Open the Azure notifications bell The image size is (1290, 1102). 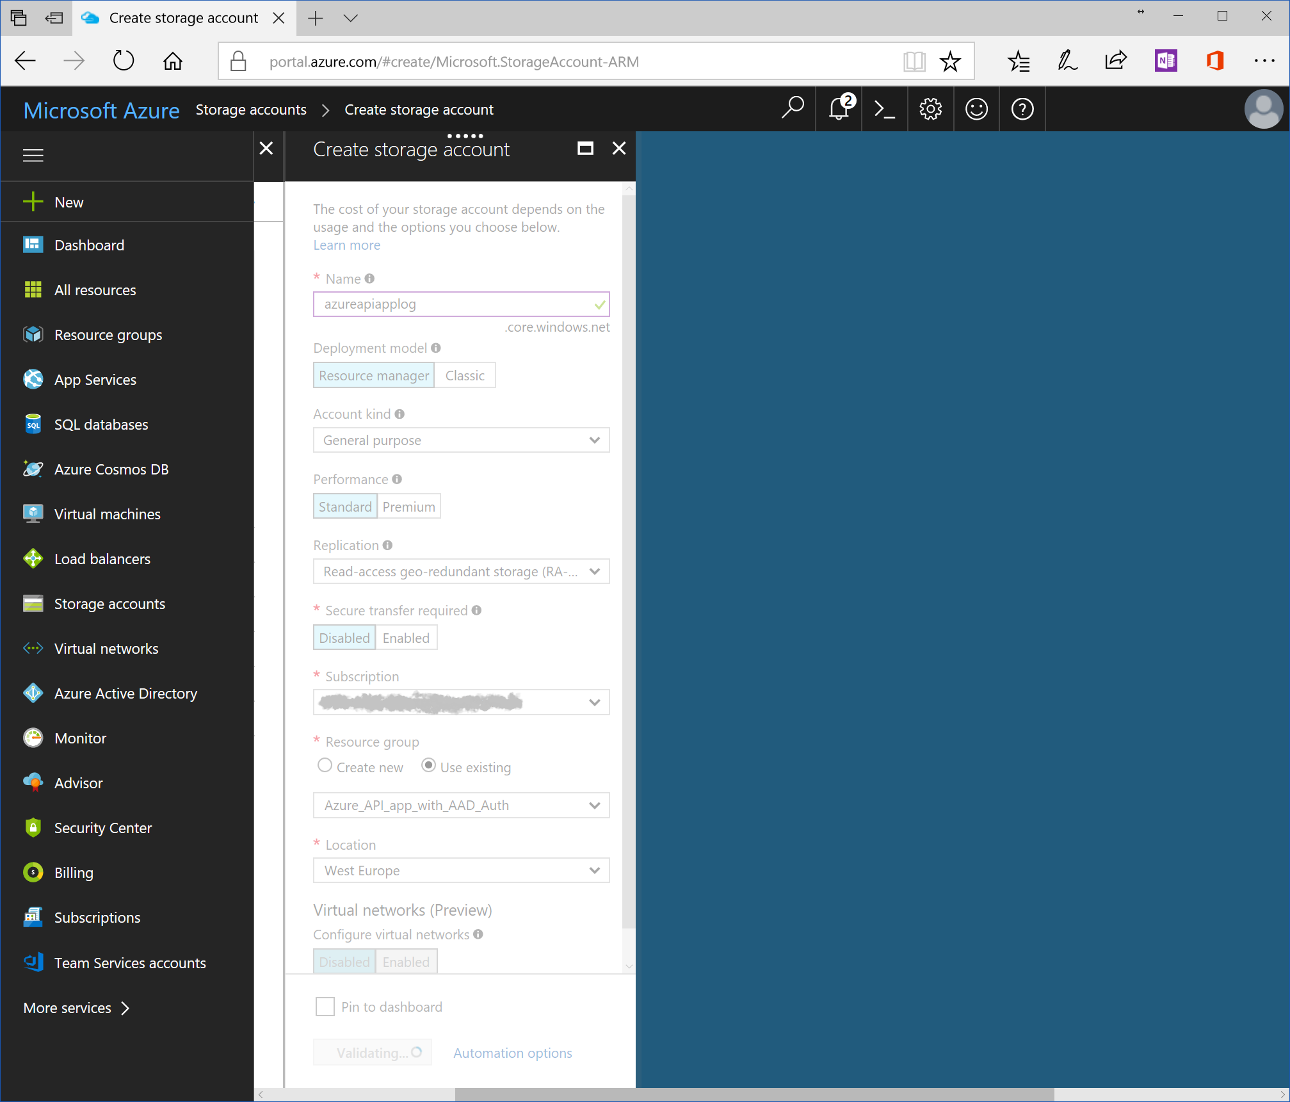(839, 109)
